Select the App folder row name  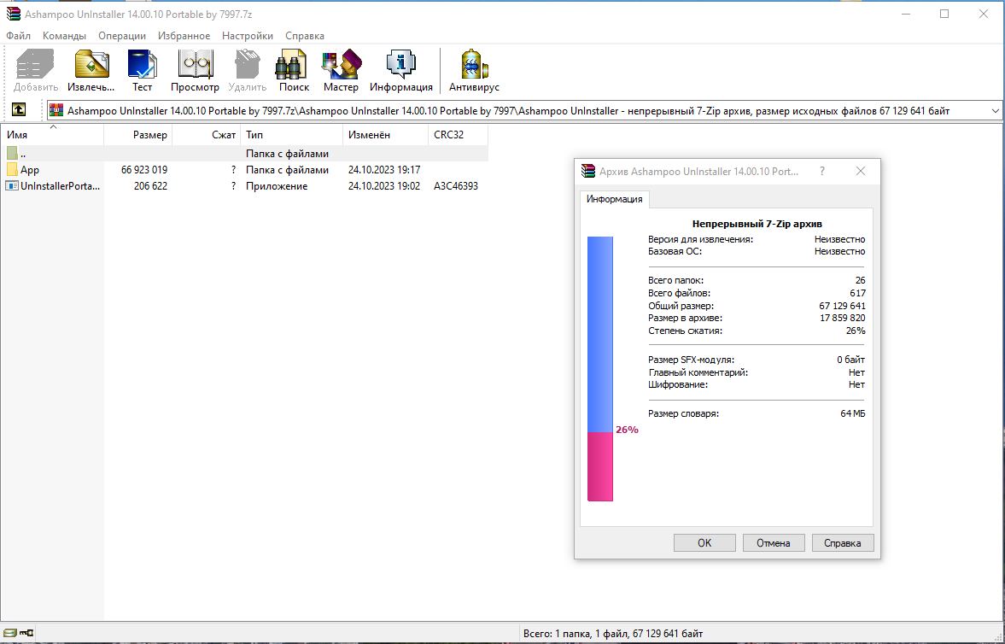[x=30, y=170]
